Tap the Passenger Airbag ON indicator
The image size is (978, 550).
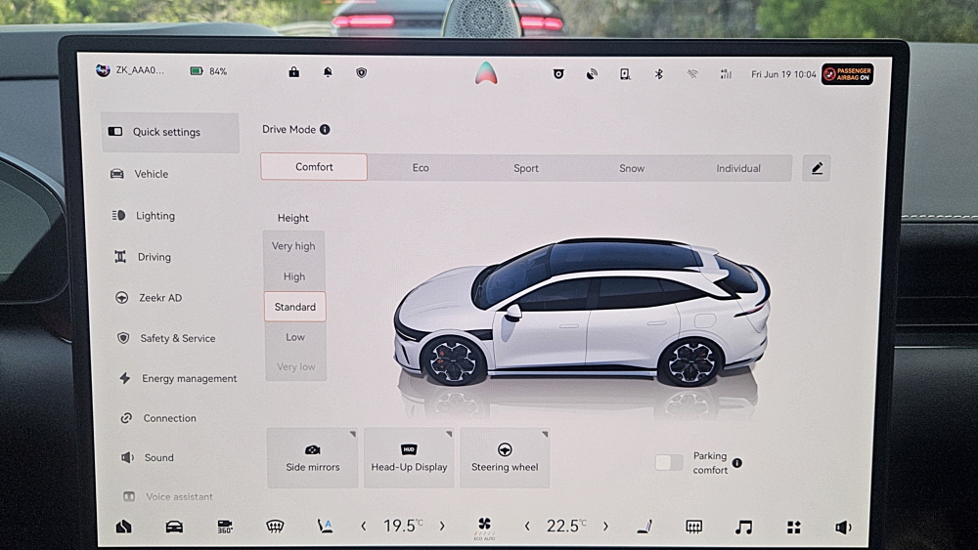pos(847,74)
